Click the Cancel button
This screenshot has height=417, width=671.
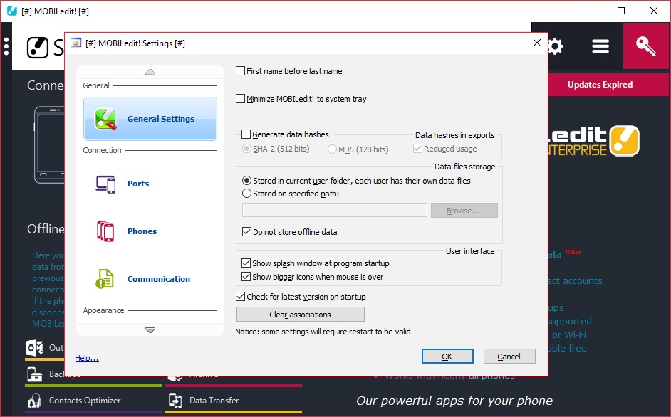point(509,357)
